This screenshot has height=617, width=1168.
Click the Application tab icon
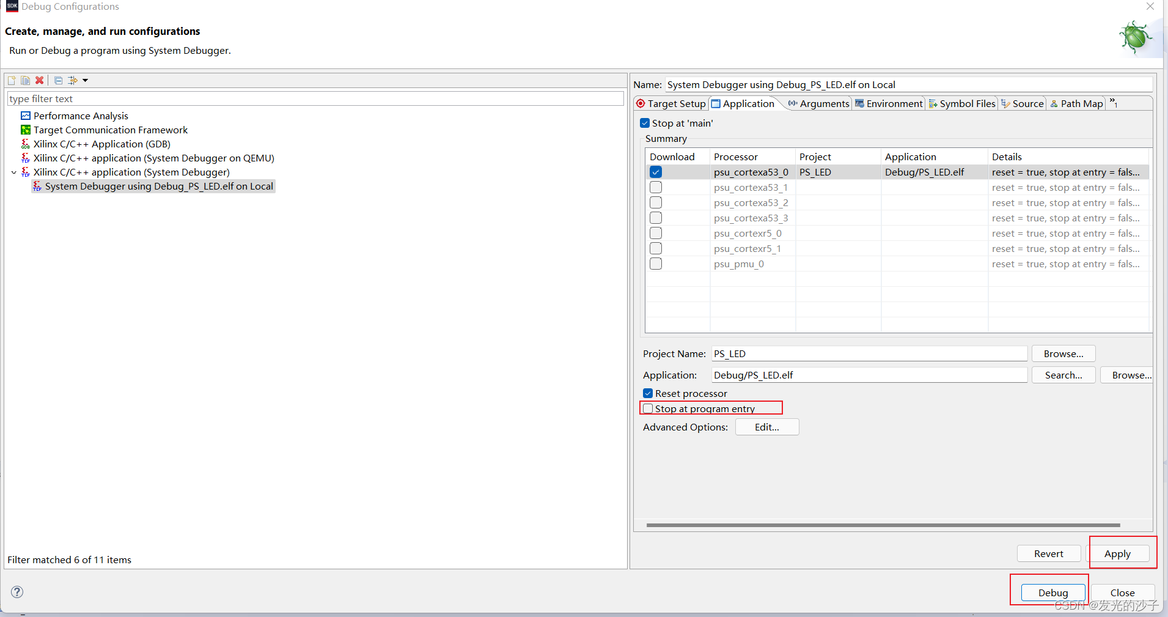point(716,103)
